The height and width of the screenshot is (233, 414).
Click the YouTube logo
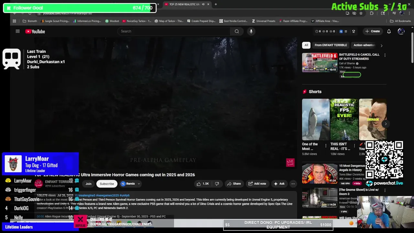point(35,31)
